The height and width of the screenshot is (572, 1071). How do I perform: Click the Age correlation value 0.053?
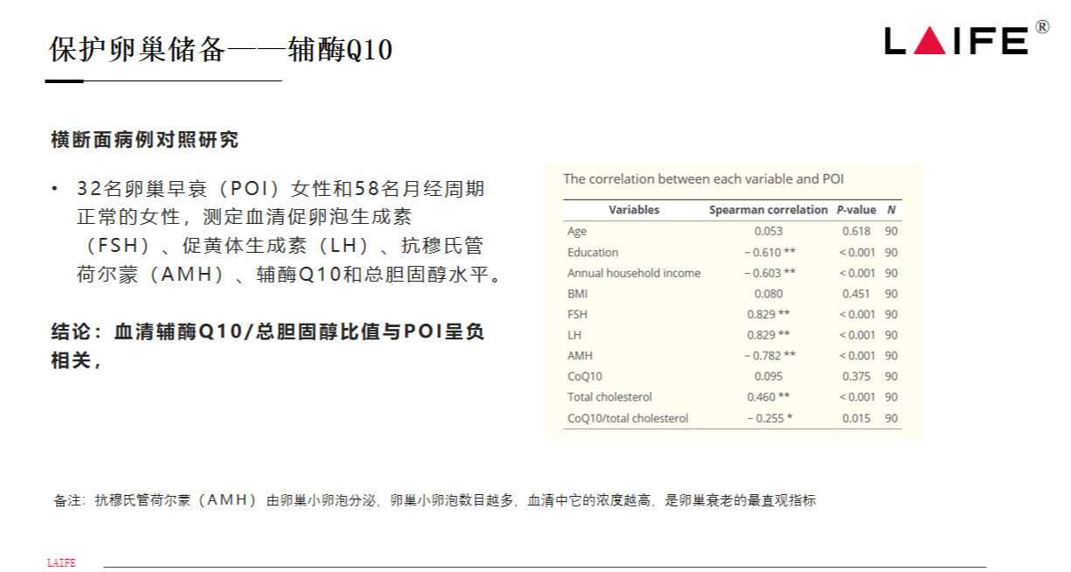pyautogui.click(x=768, y=232)
